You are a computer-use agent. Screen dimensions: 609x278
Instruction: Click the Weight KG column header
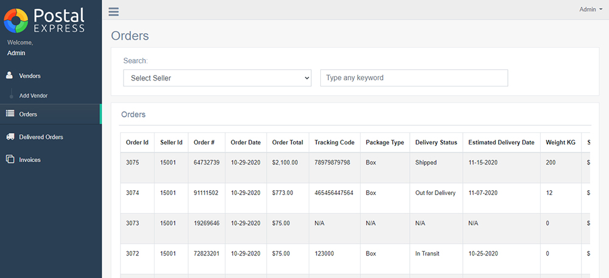tap(560, 143)
